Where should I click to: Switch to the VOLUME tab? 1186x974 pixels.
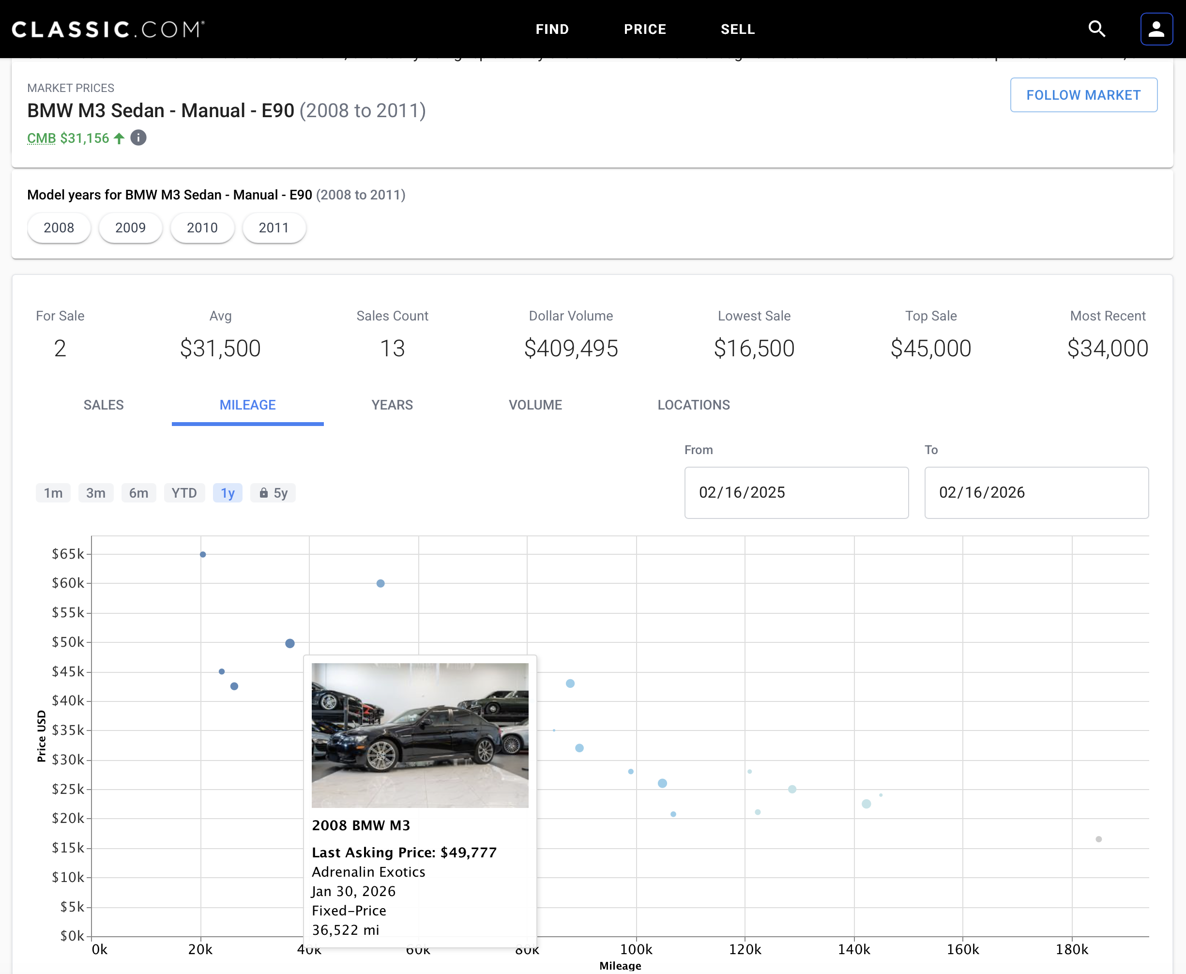point(535,405)
